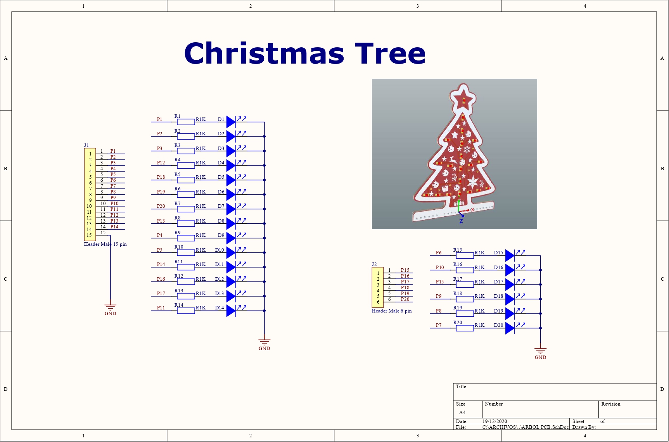This screenshot has width=669, height=442.
Task: Select resistor R8 labeled R1K
Action: click(x=185, y=223)
